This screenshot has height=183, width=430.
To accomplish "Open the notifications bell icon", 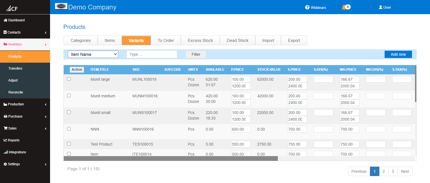I will point(344,7).
